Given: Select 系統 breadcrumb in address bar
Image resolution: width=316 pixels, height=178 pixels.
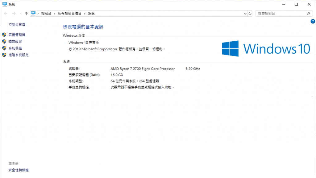Looking at the screenshot, I should click(91, 14).
